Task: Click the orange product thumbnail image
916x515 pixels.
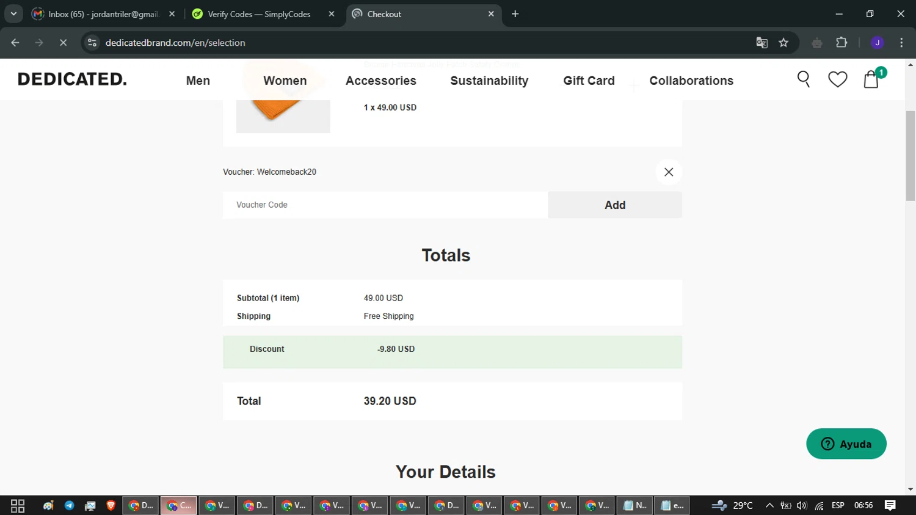Action: coord(283,116)
